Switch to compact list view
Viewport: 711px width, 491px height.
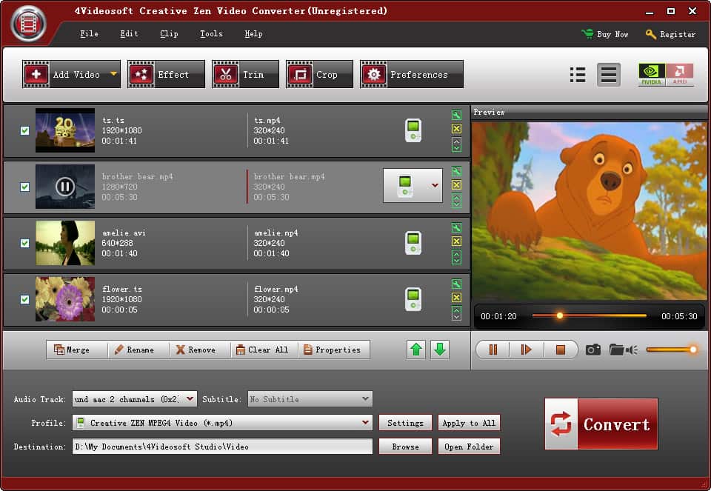pyautogui.click(x=578, y=74)
